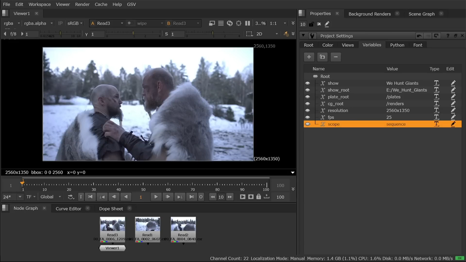Click the wrench icon beside Project Settings
The height and width of the screenshot is (262, 466).
click(x=312, y=36)
